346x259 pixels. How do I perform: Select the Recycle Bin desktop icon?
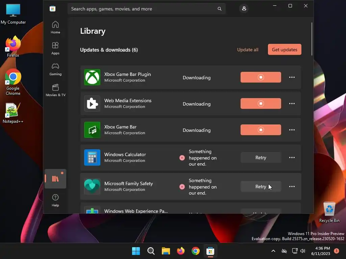(329, 212)
